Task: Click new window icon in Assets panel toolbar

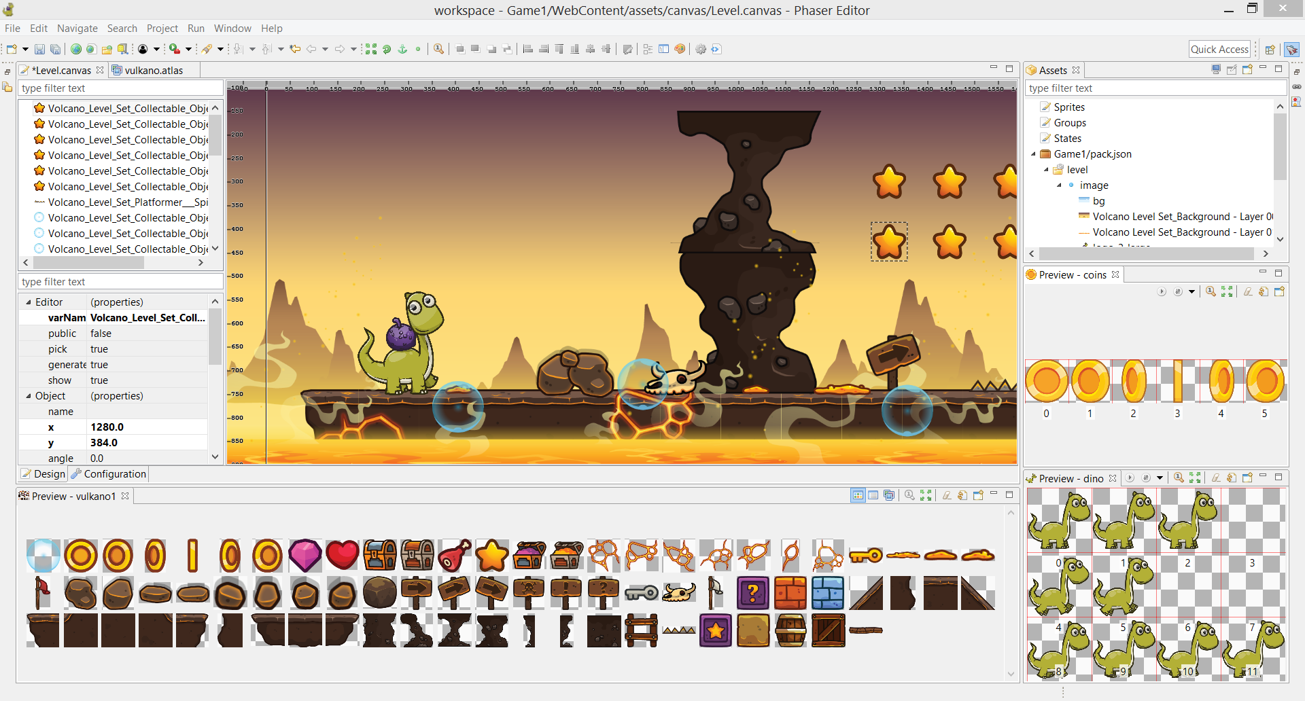Action: (x=1247, y=69)
